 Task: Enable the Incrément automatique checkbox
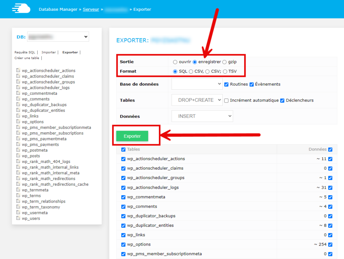pos(226,100)
